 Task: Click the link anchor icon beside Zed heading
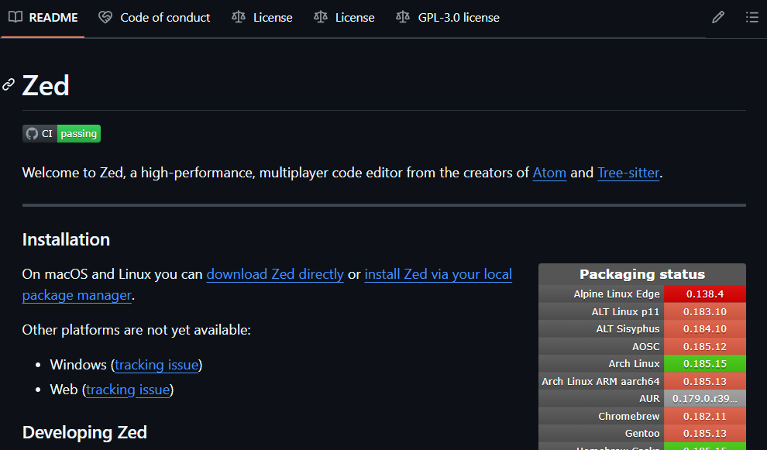click(x=9, y=84)
